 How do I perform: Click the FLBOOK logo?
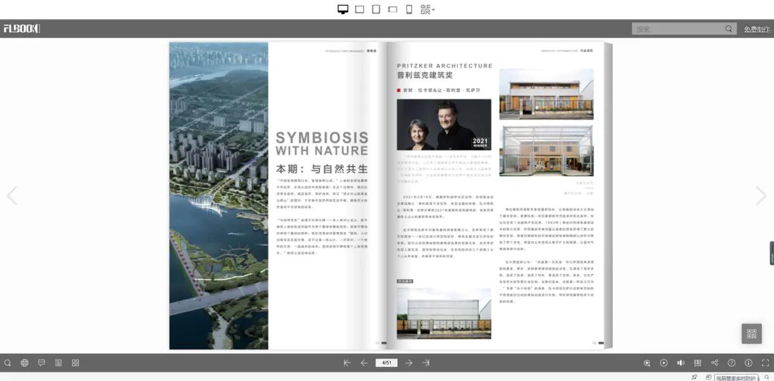click(22, 28)
